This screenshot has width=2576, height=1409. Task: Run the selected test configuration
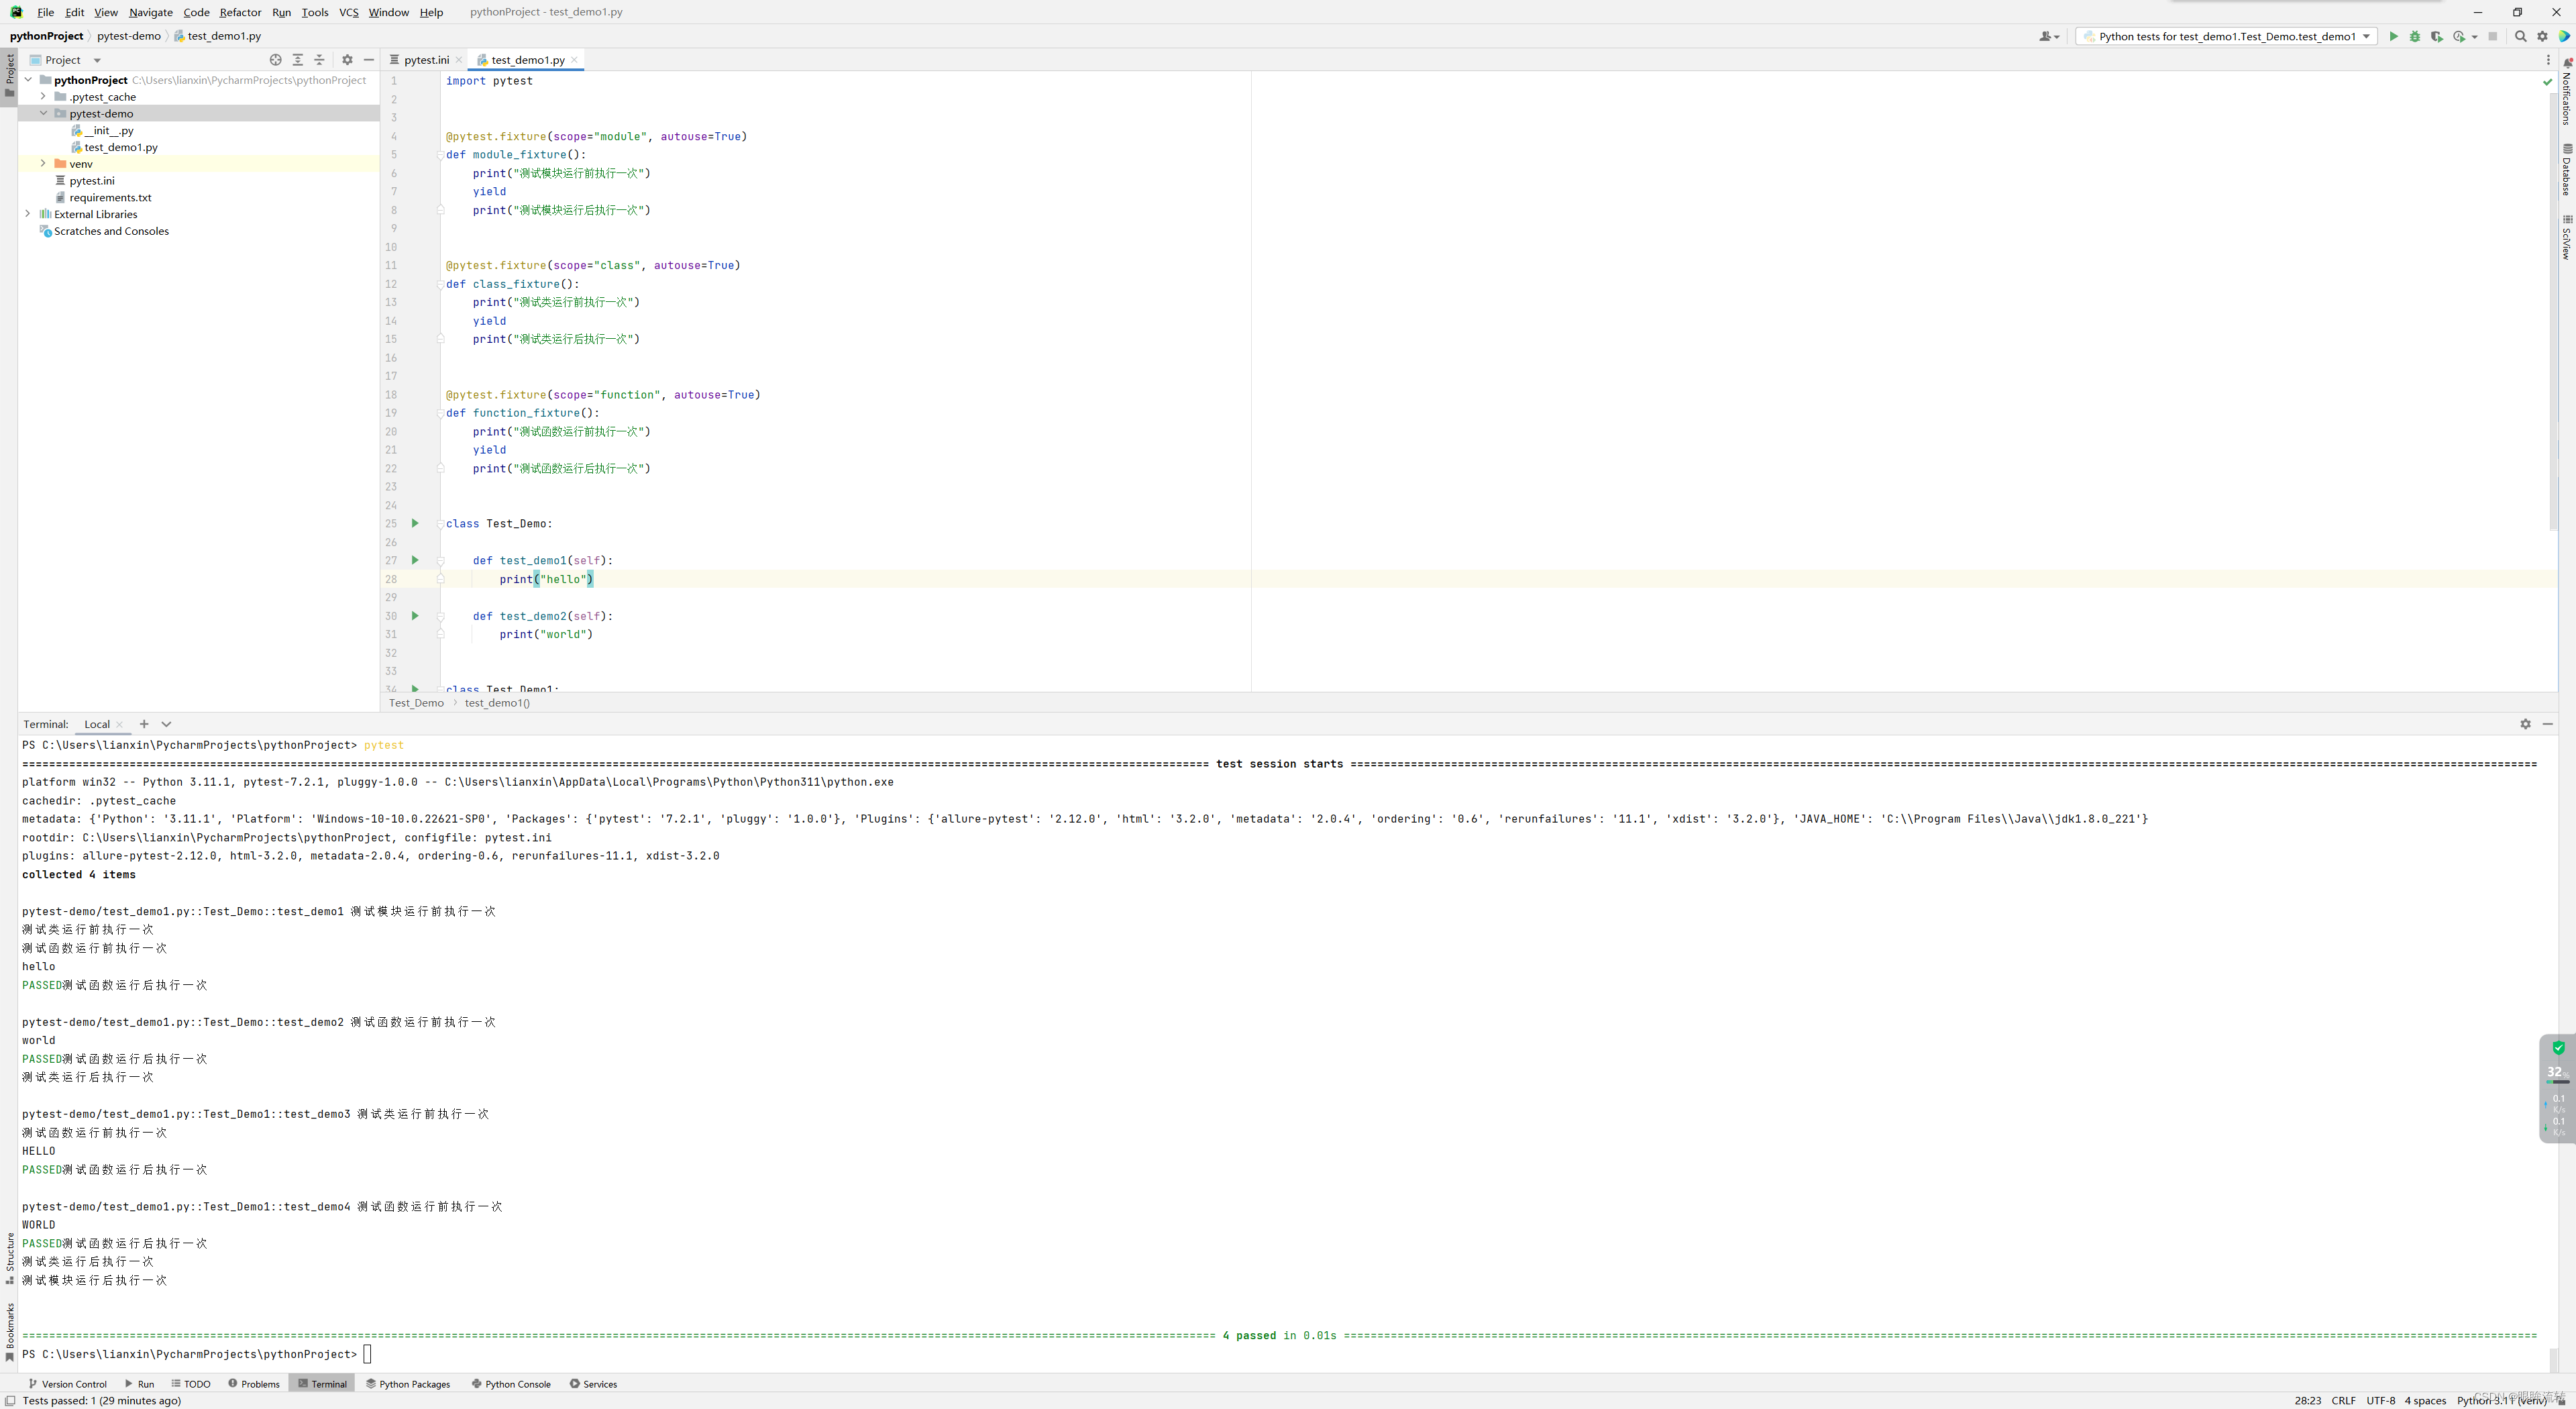2393,36
